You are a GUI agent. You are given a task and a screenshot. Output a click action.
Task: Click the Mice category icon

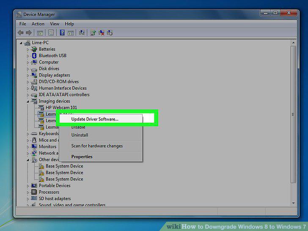coord(34,140)
